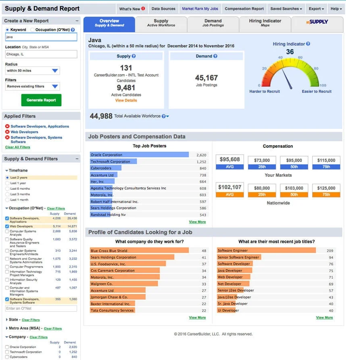
Task: Choose Last 1 year timeframe
Action: (7, 183)
